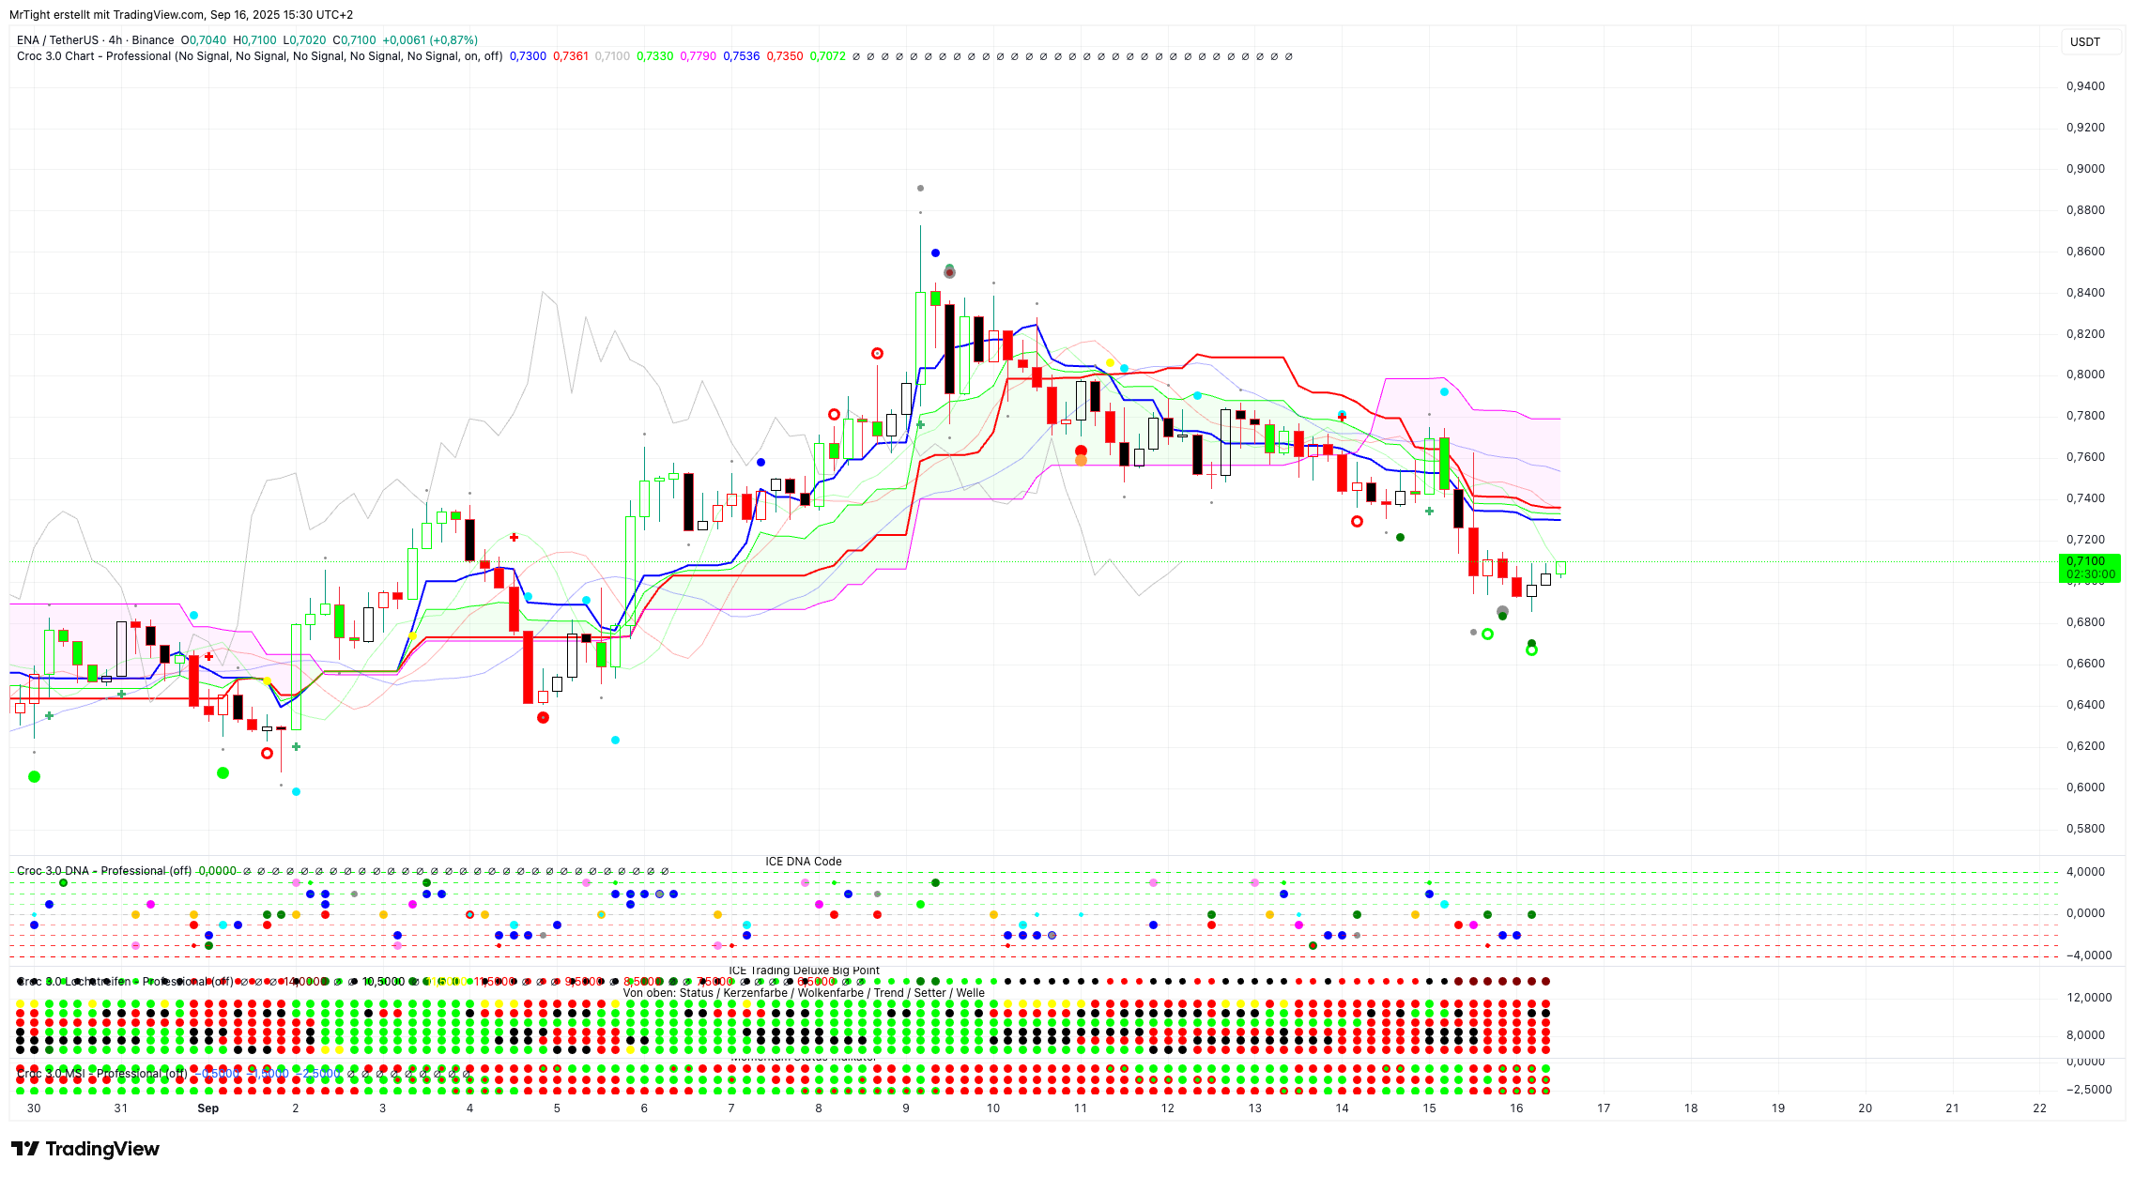
Task: Click the 0,9400 label on the price axis
Action: (x=2085, y=86)
